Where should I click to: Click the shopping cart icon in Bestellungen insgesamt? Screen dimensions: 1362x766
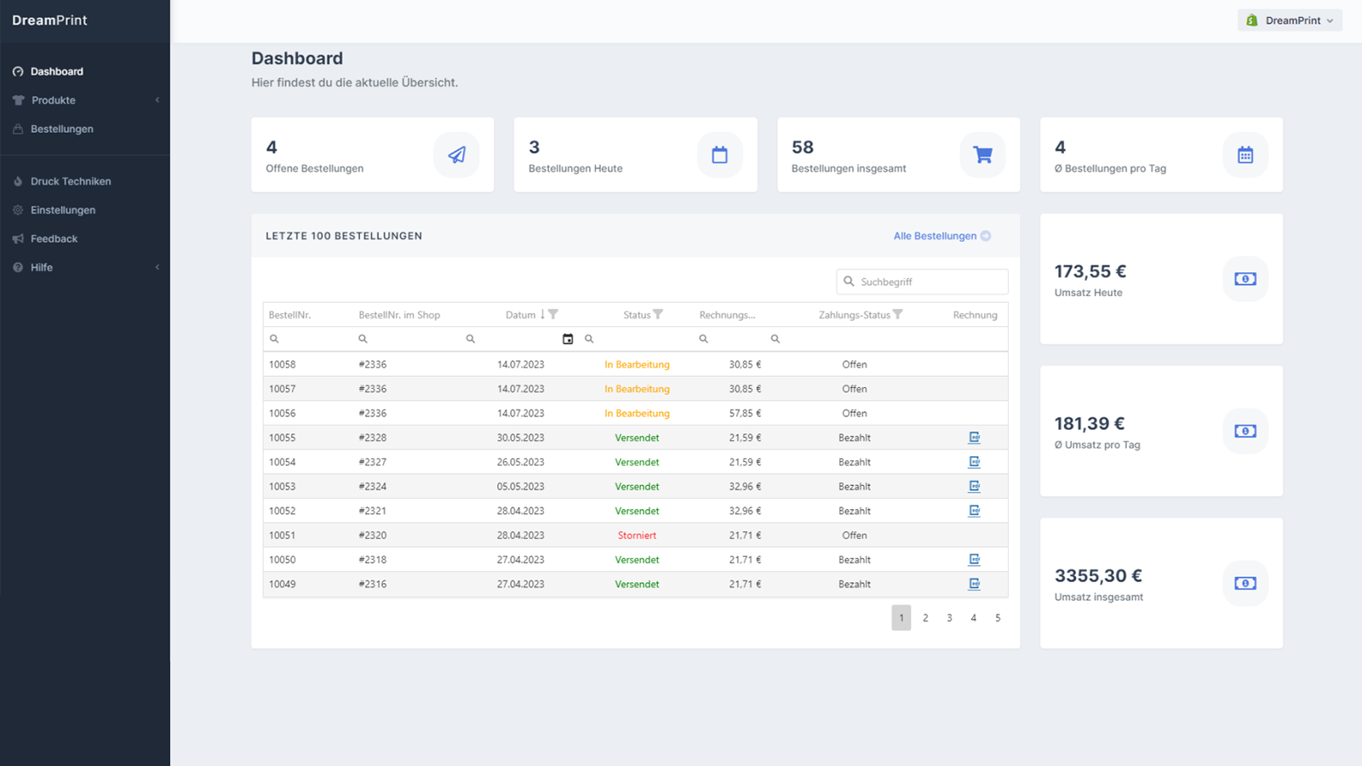(x=982, y=155)
